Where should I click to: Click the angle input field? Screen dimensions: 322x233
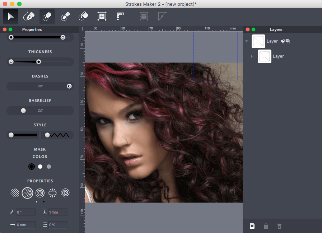click(x=25, y=212)
